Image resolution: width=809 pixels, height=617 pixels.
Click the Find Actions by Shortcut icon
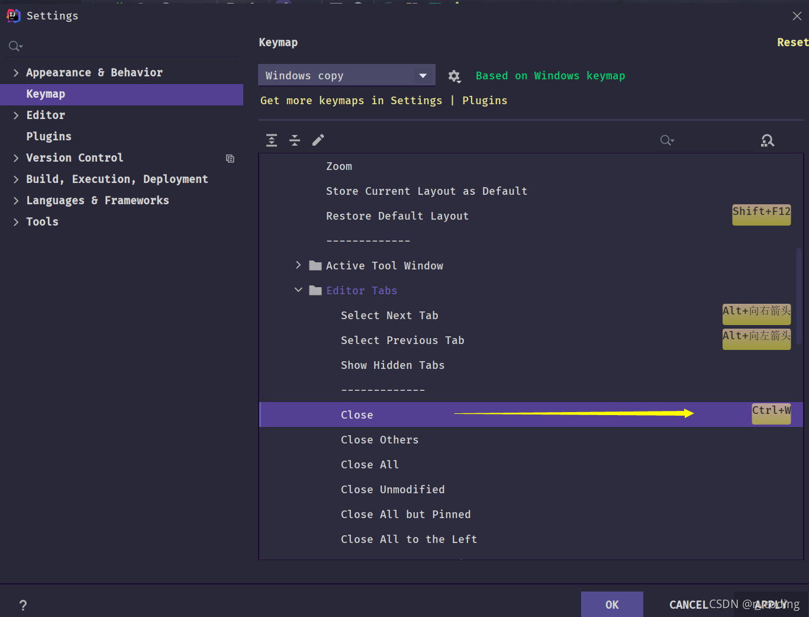[768, 140]
